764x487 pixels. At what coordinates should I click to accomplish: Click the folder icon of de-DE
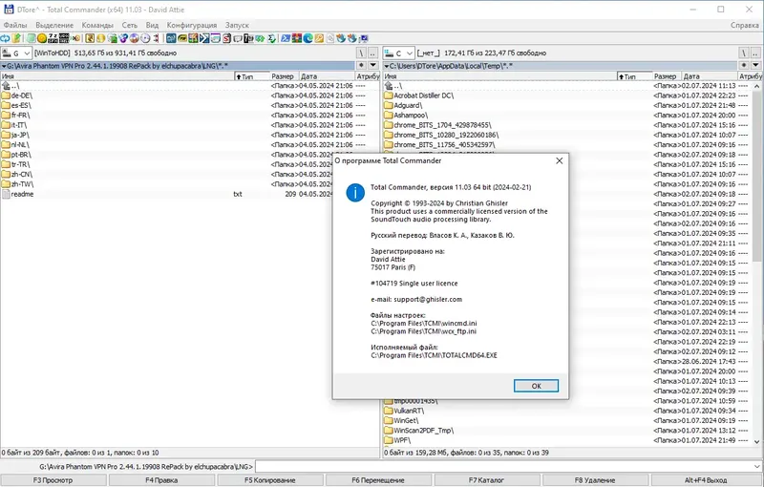(x=6, y=95)
